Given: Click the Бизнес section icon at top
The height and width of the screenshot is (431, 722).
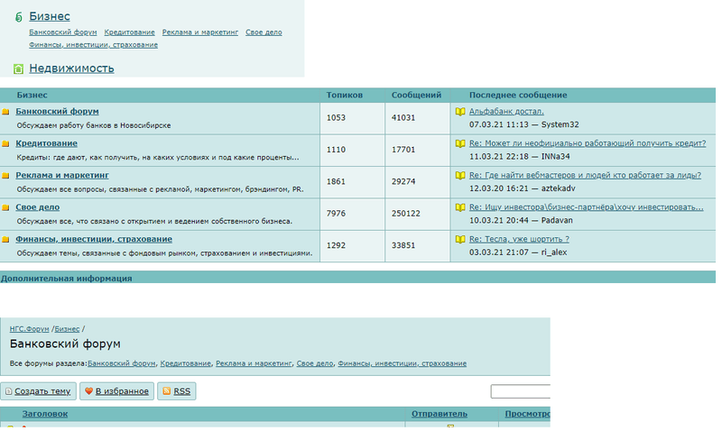Looking at the screenshot, I should tap(18, 17).
